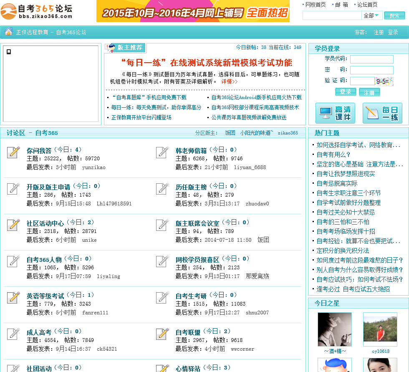Open “自考真题库”手机应用免费下载 link

[x=149, y=98]
